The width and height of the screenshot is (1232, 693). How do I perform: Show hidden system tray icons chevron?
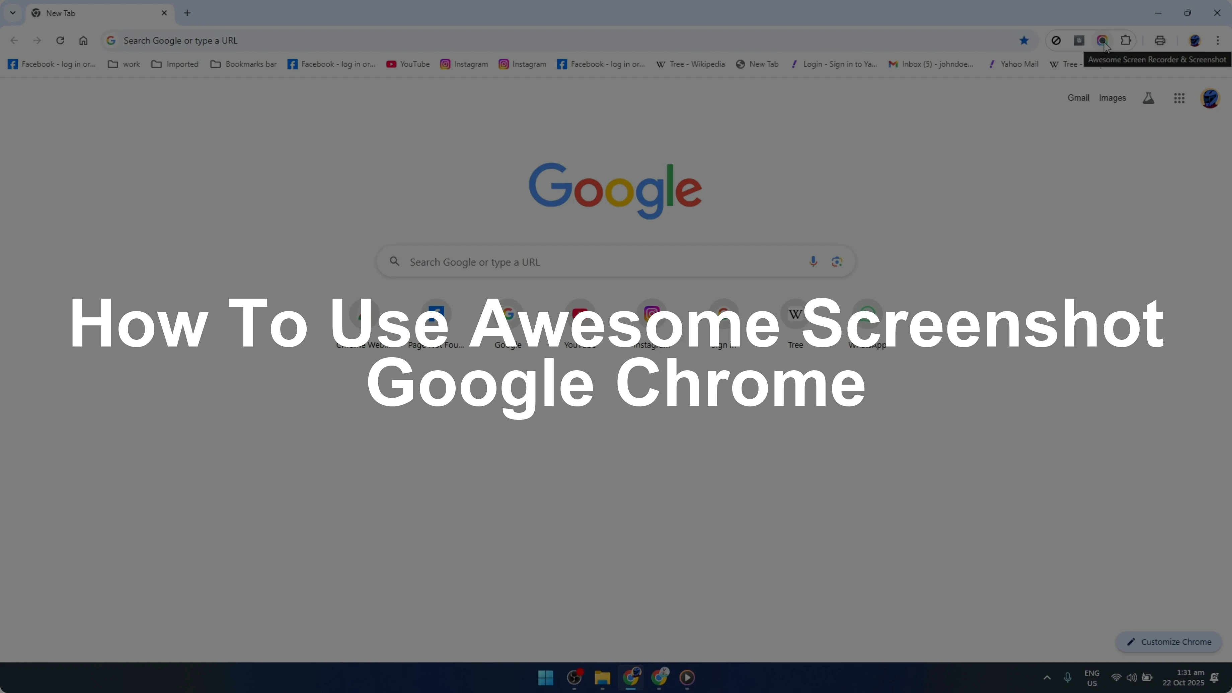[x=1047, y=678]
